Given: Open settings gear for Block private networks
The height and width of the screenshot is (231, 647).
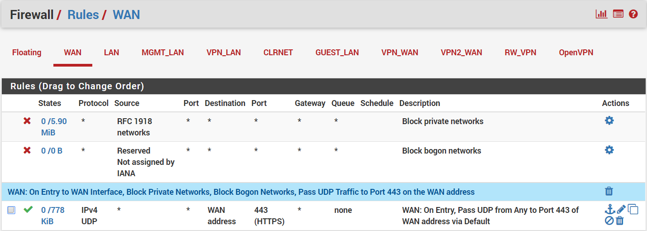Looking at the screenshot, I should [609, 120].
